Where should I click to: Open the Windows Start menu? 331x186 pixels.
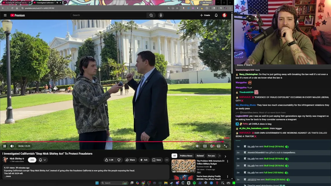[x=97, y=183]
